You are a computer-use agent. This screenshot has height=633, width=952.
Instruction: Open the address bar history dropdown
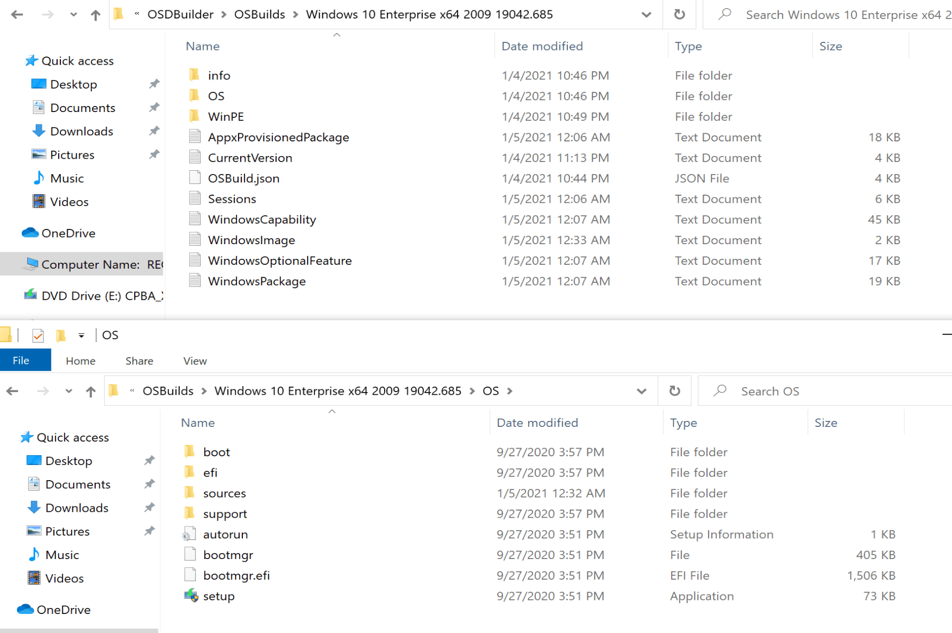click(642, 390)
